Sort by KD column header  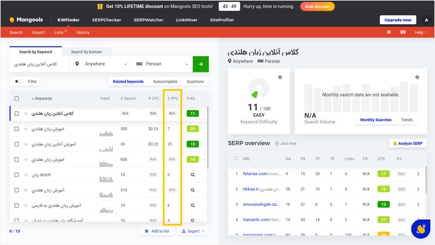(191, 98)
